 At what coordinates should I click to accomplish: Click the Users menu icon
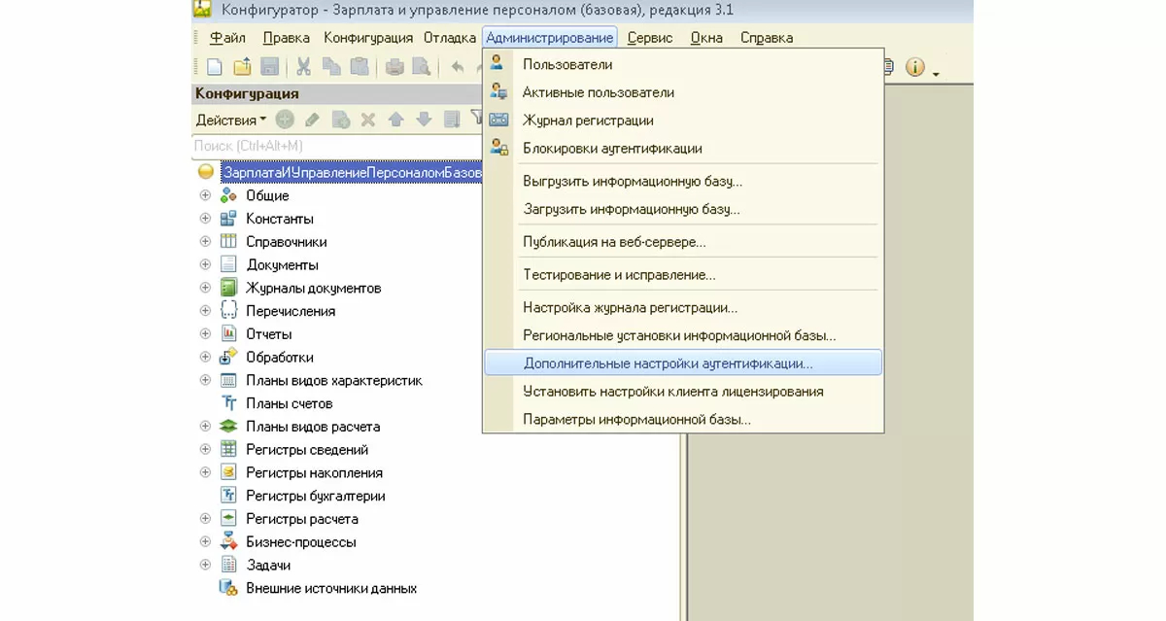coord(498,64)
